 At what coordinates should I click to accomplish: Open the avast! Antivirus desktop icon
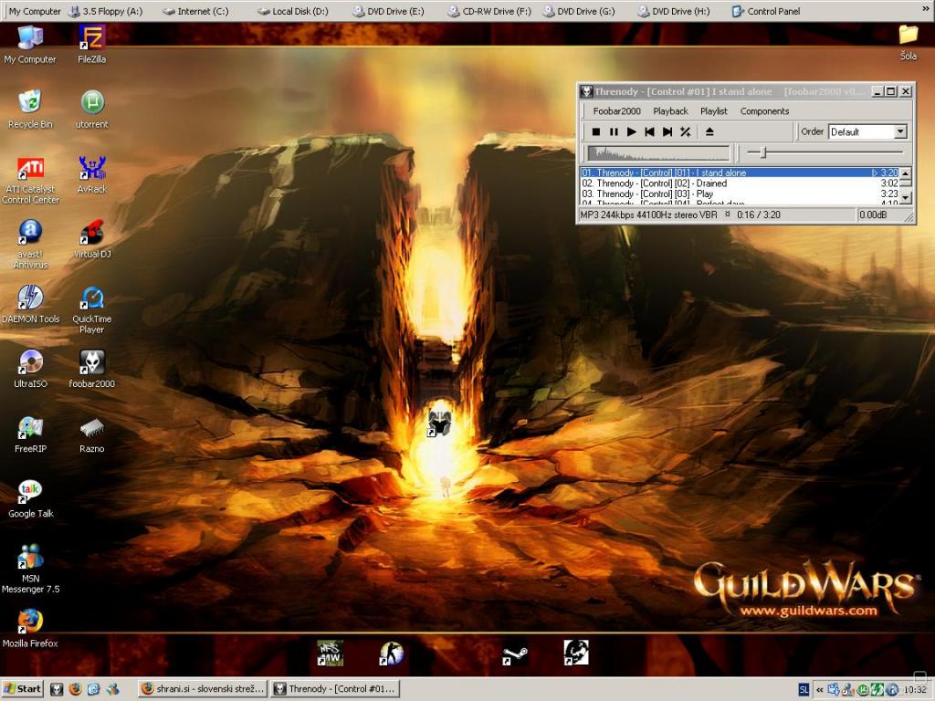coord(30,244)
